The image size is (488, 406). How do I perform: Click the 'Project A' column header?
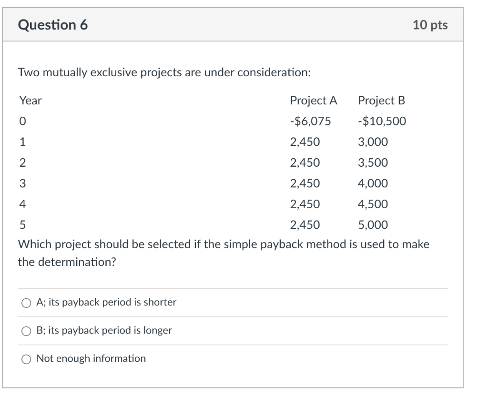click(314, 100)
